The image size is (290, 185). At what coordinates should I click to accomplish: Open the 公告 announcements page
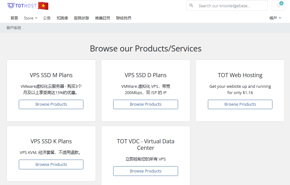tap(47, 18)
